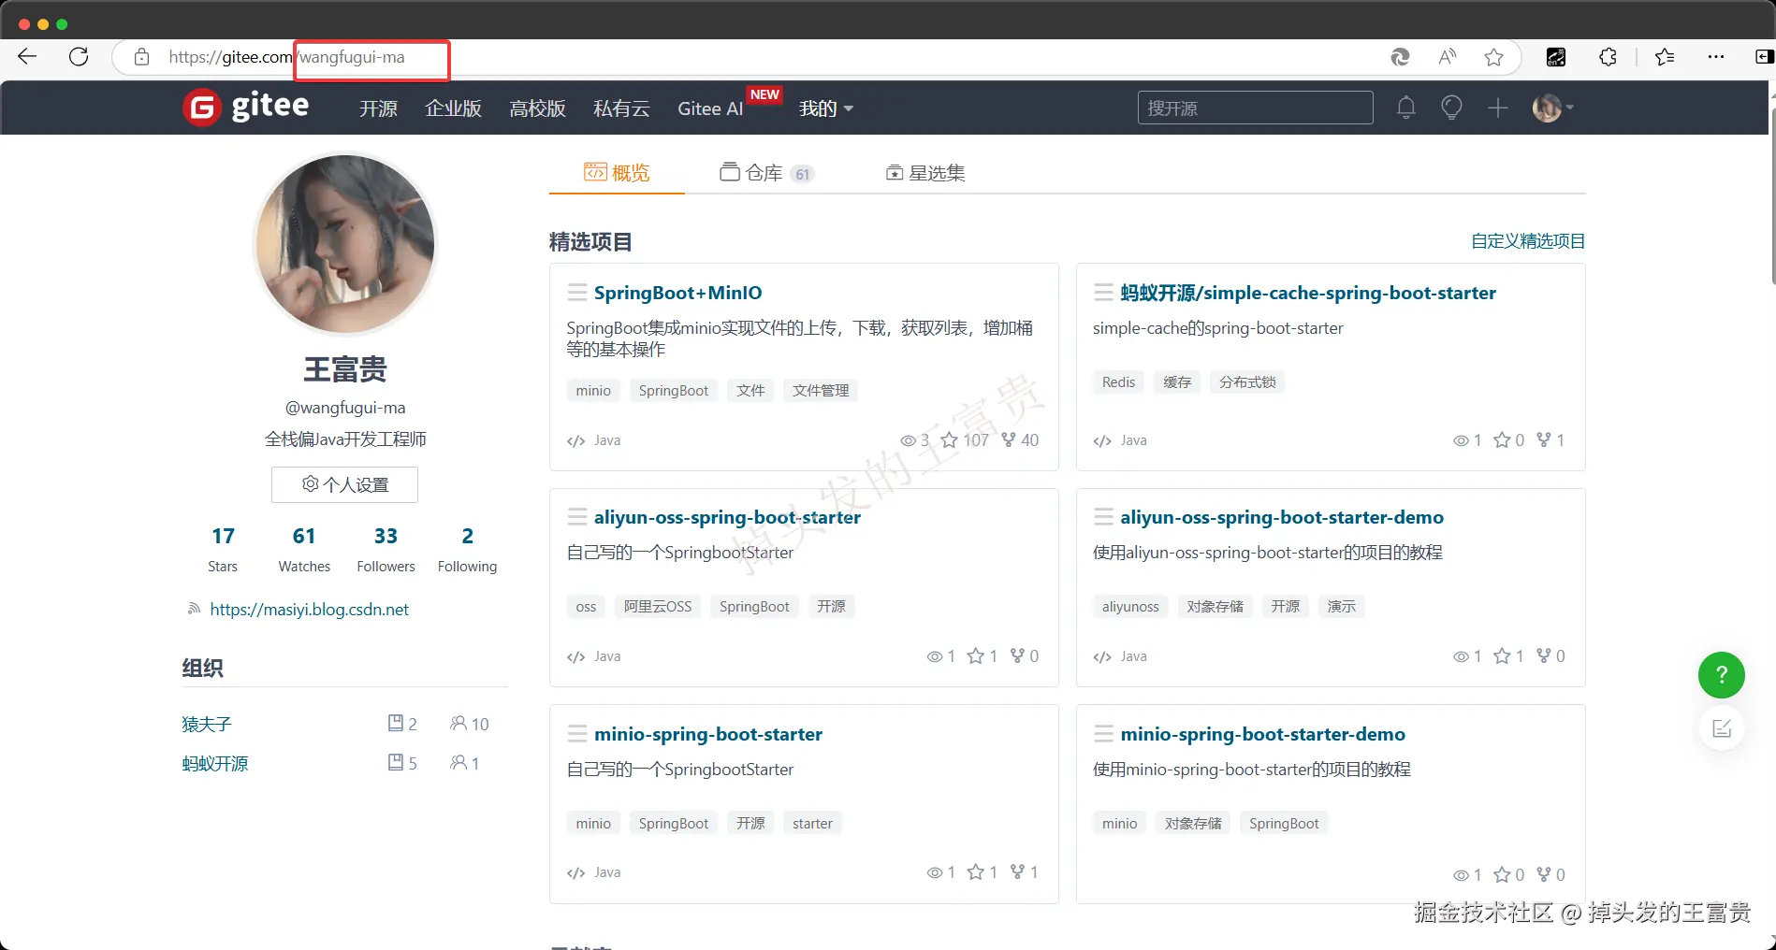Expand the 我的 dropdown menu
The height and width of the screenshot is (950, 1776).
coord(826,108)
